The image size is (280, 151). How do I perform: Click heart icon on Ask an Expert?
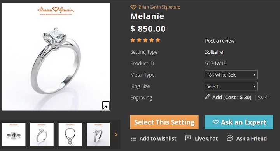click(x=215, y=122)
